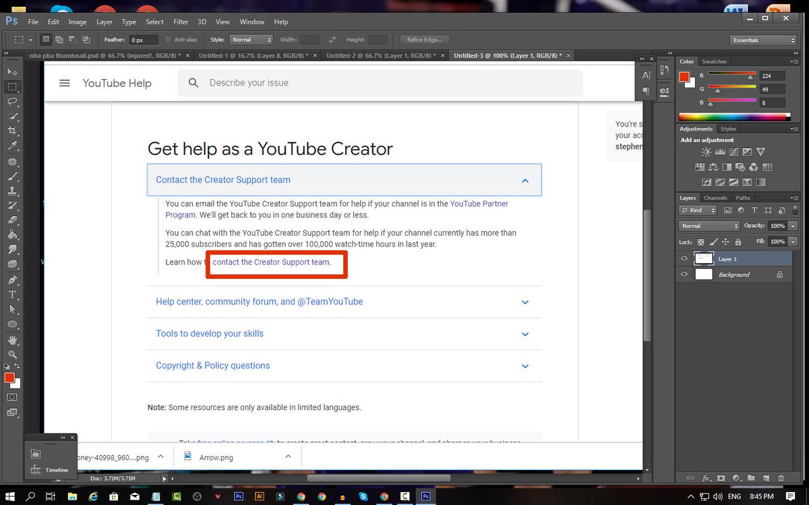
Task: Hide the Background layer eye
Action: pyautogui.click(x=684, y=275)
